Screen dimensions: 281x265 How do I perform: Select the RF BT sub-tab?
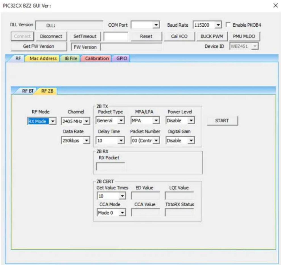pyautogui.click(x=28, y=91)
